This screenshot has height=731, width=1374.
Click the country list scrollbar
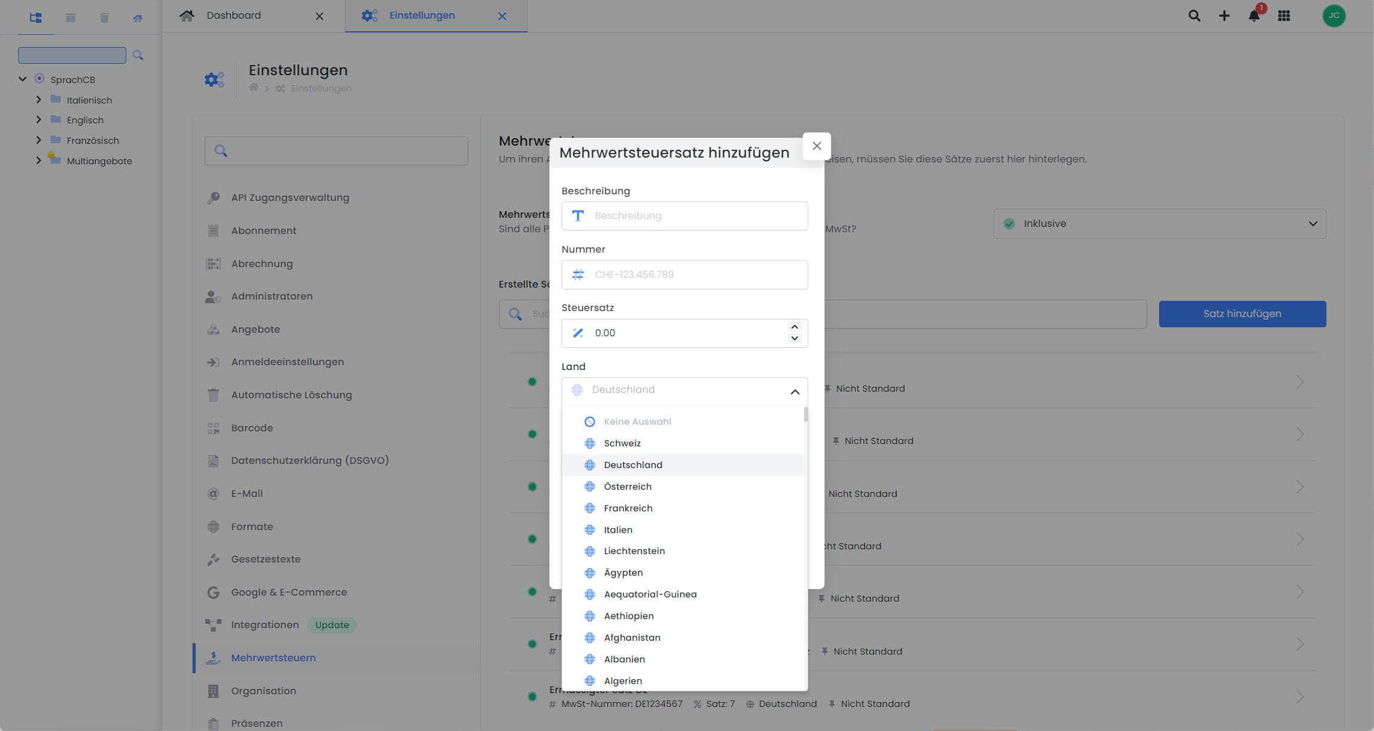pyautogui.click(x=806, y=415)
